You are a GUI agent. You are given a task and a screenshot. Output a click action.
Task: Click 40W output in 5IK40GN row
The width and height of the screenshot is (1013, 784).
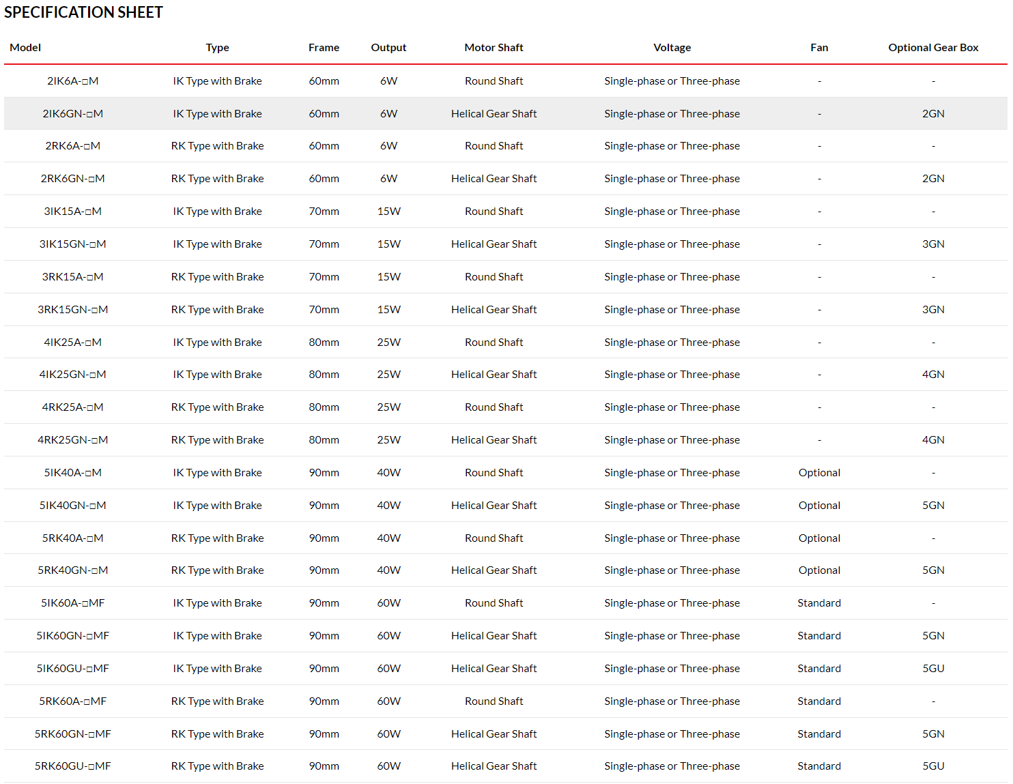[x=388, y=506]
